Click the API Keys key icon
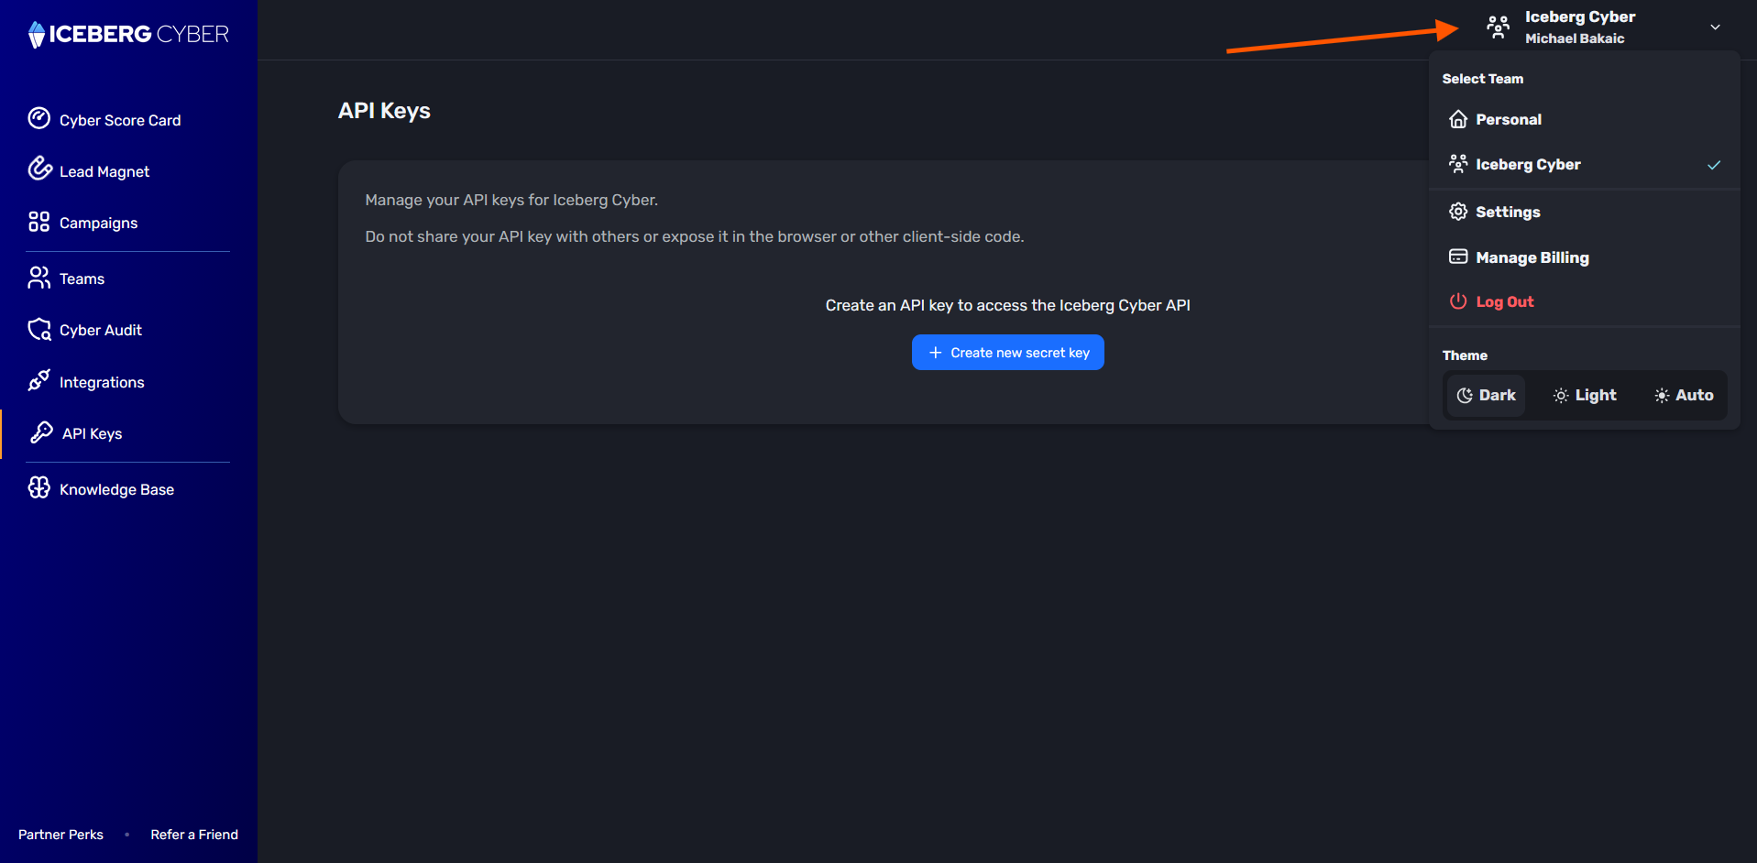Image resolution: width=1757 pixels, height=863 pixels. coord(41,432)
